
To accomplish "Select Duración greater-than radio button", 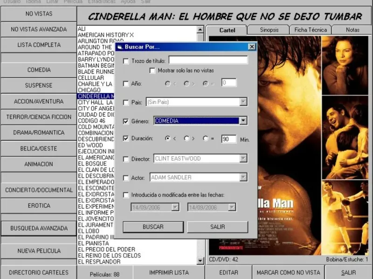I will [x=186, y=138].
